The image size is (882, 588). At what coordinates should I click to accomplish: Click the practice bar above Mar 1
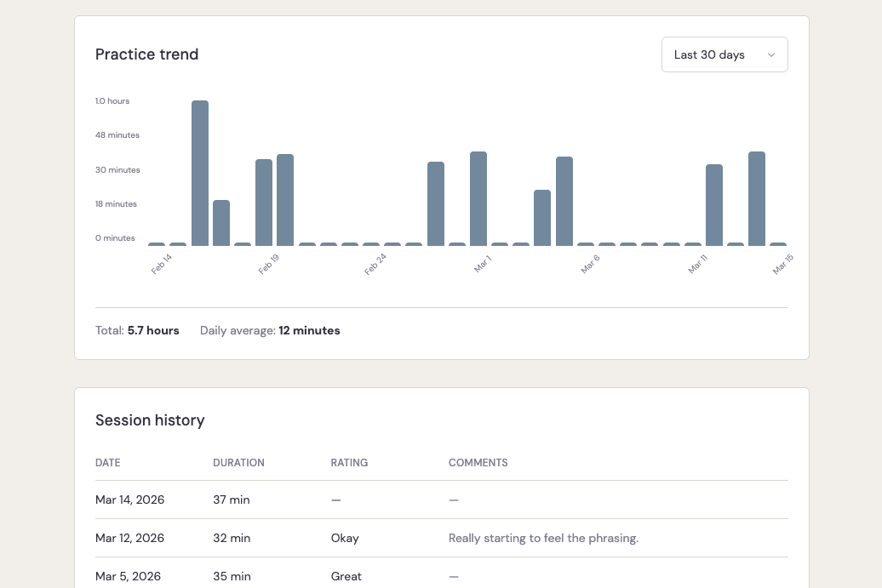[477, 196]
